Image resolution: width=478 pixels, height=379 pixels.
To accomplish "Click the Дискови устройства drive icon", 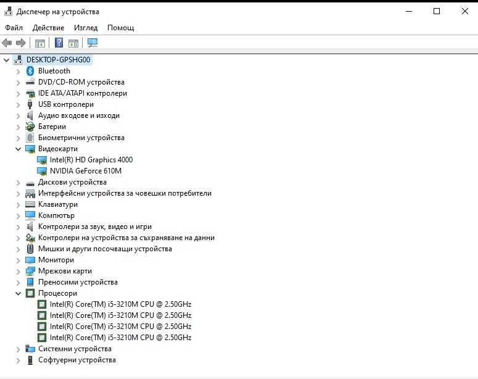I will (x=30, y=183).
